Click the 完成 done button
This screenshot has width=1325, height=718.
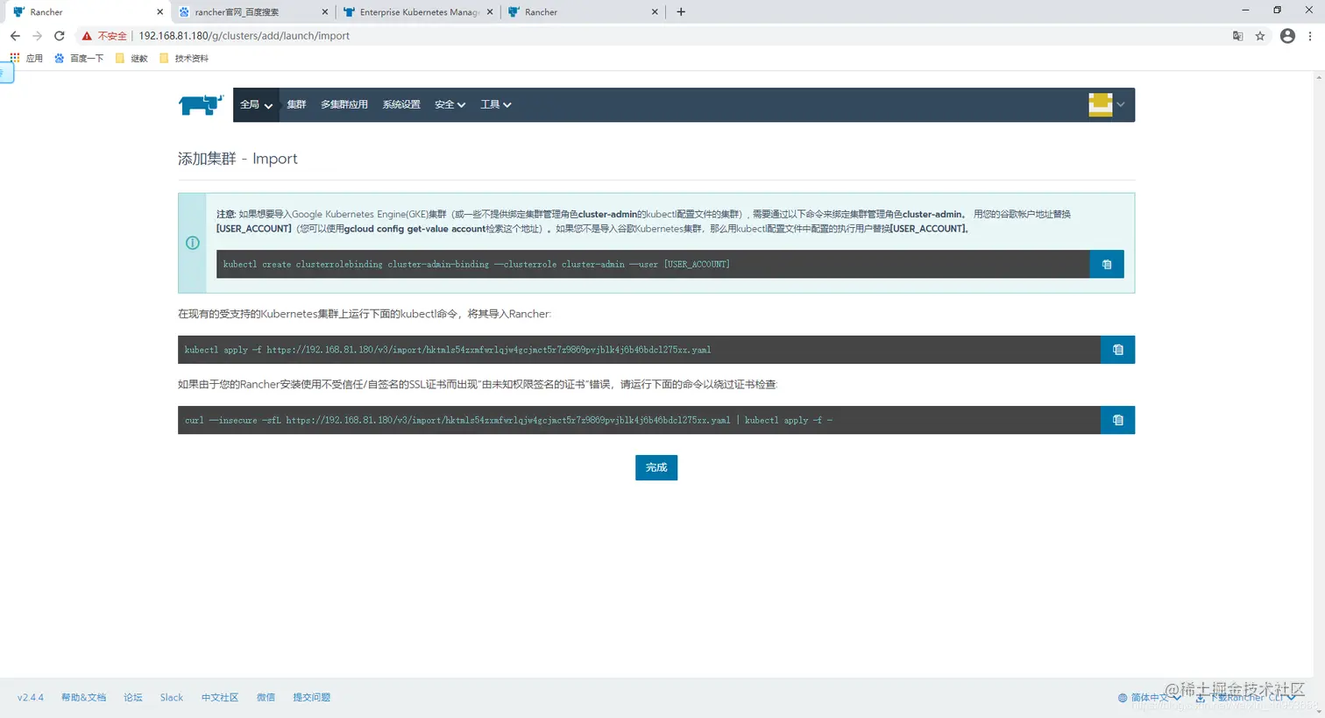click(656, 467)
